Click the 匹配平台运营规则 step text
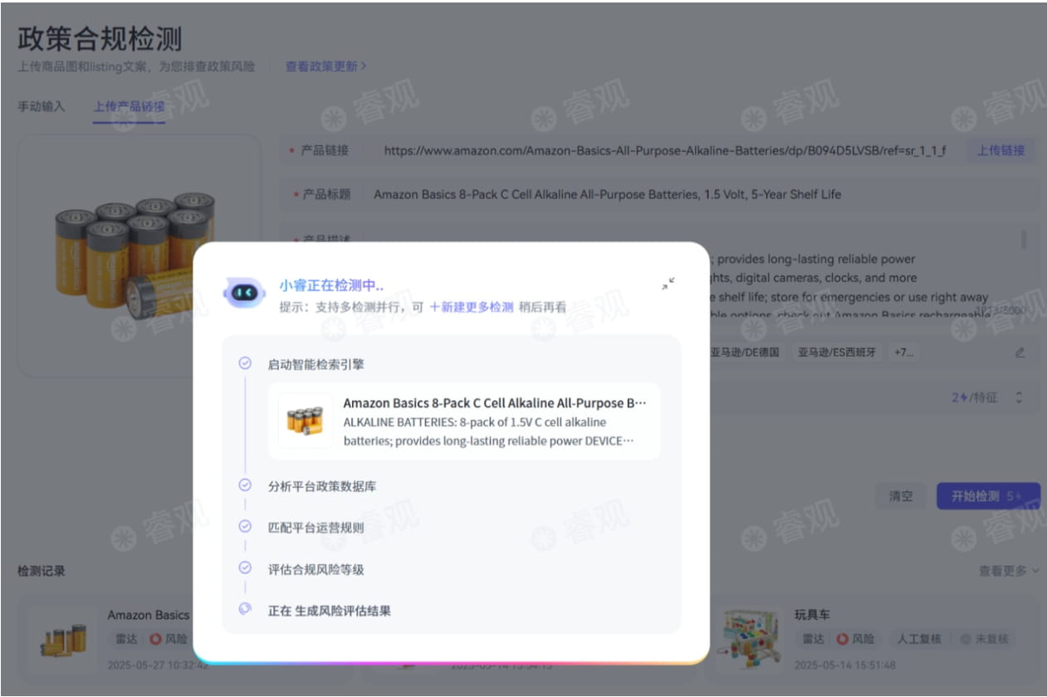 coord(316,527)
